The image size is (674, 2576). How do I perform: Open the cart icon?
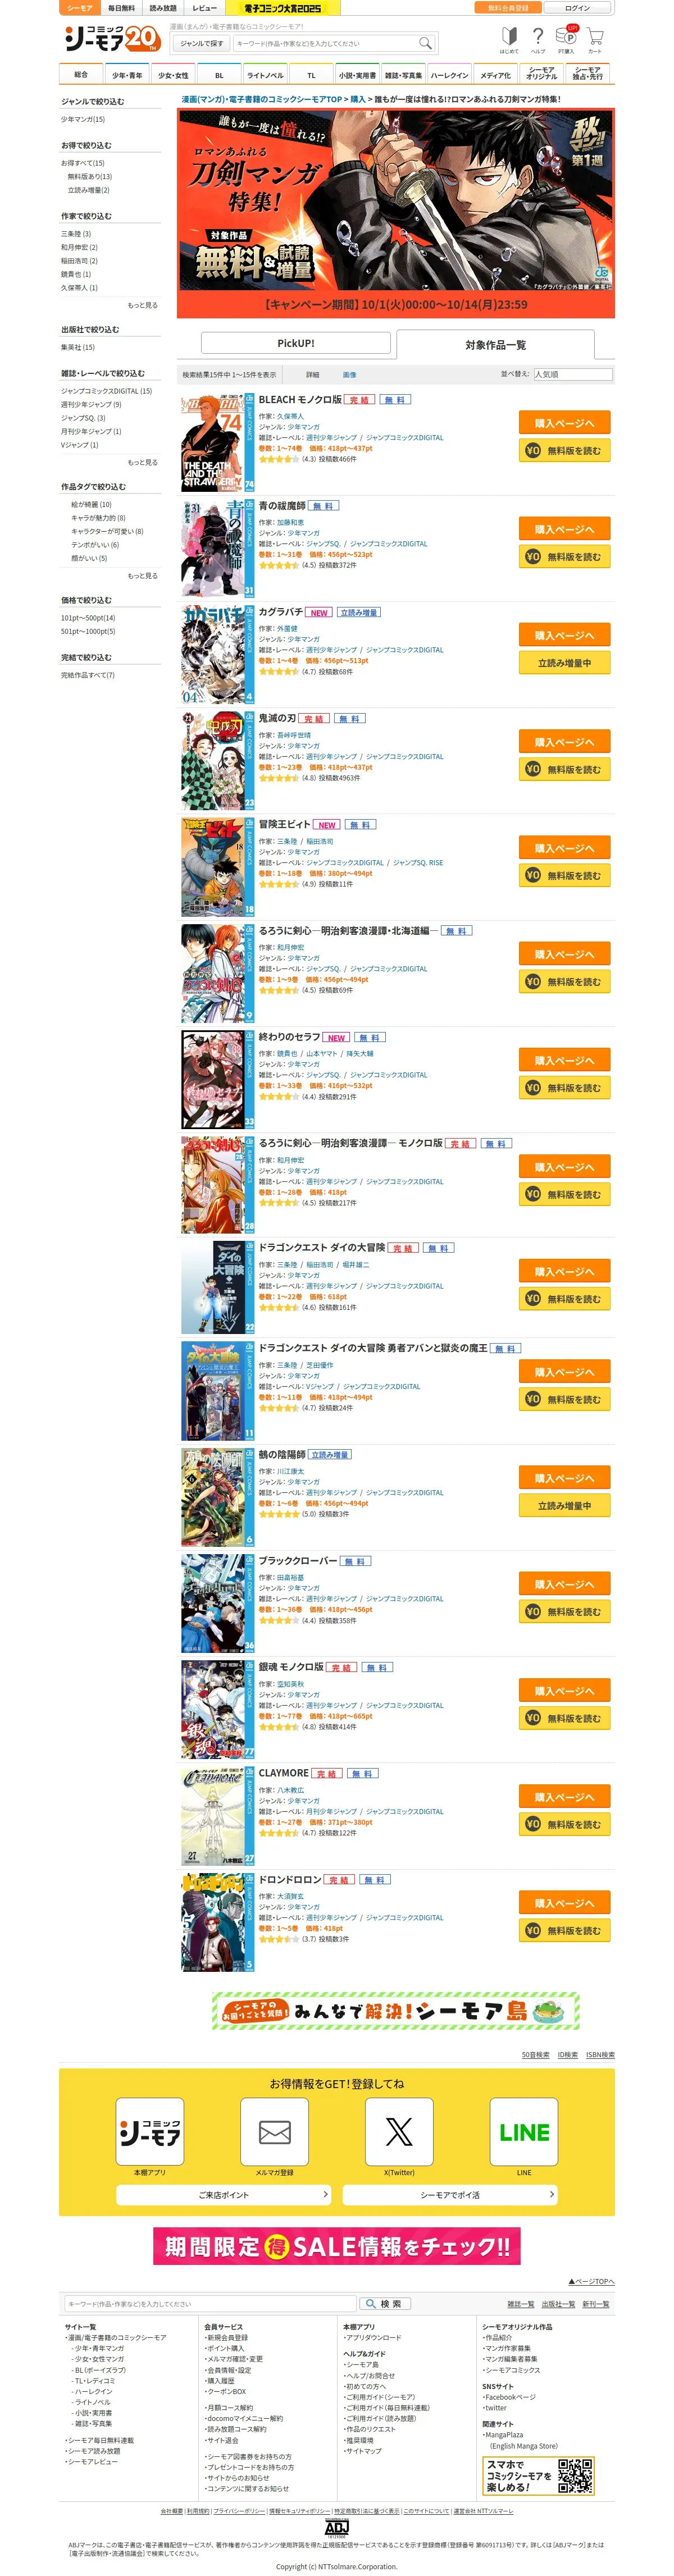pos(595,39)
